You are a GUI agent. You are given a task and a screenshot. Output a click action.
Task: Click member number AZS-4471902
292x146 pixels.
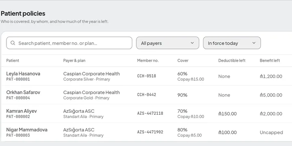coord(150,132)
